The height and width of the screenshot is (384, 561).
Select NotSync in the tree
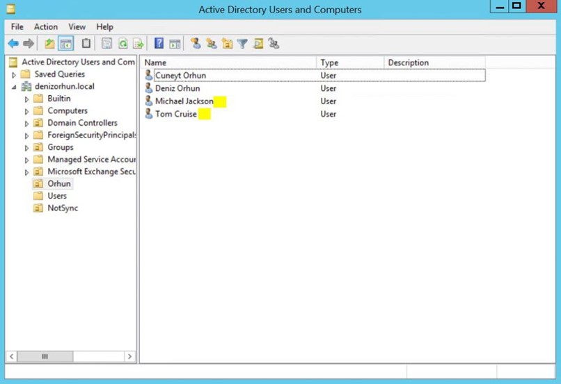pos(63,208)
